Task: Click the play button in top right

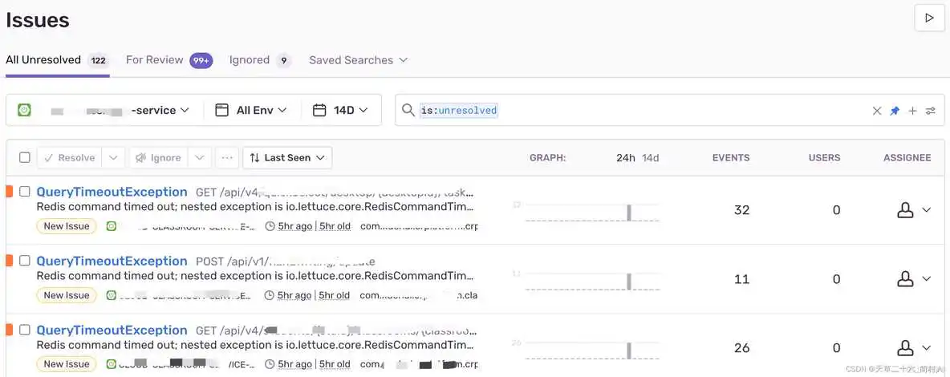Action: pos(929,18)
